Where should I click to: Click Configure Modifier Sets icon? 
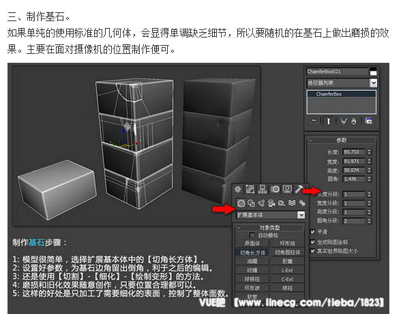tap(369, 121)
